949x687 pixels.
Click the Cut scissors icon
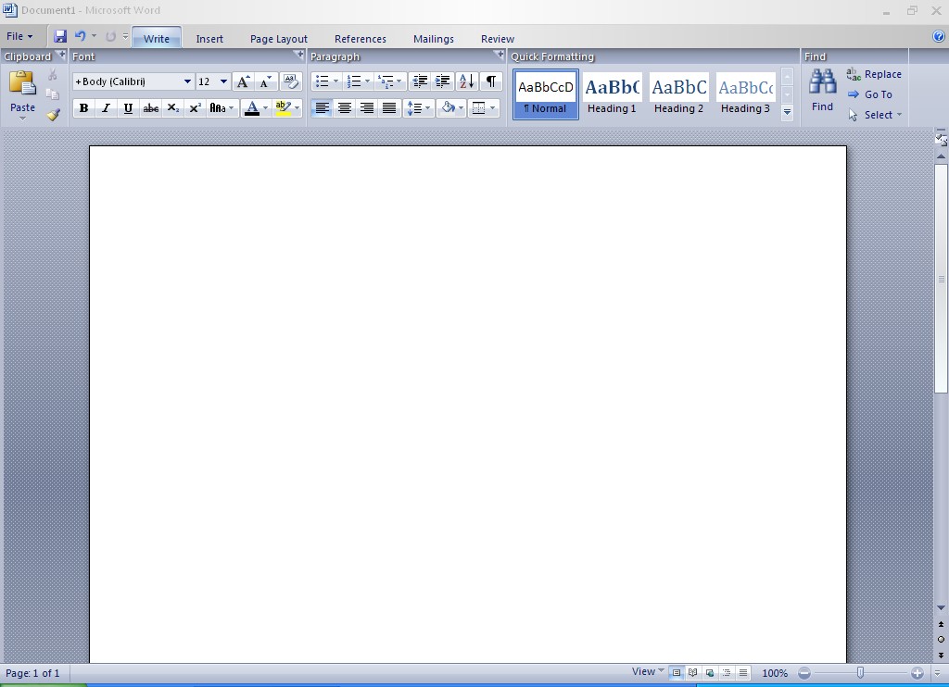[53, 74]
